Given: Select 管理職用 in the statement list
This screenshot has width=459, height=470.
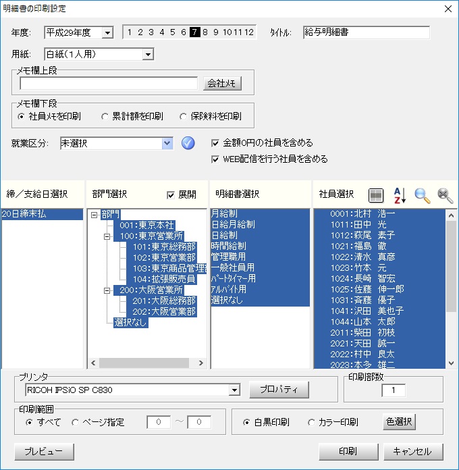Looking at the screenshot, I should [x=260, y=257].
